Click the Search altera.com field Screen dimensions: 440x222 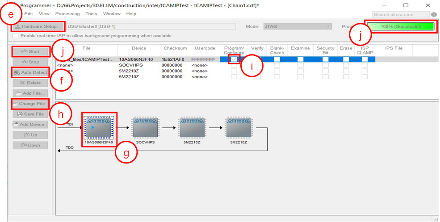[401, 15]
